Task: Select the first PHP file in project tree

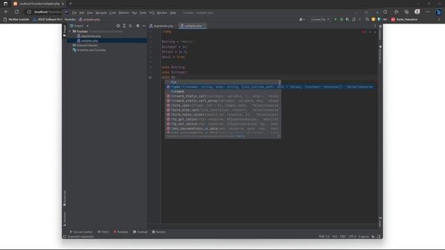Action: coord(89,36)
